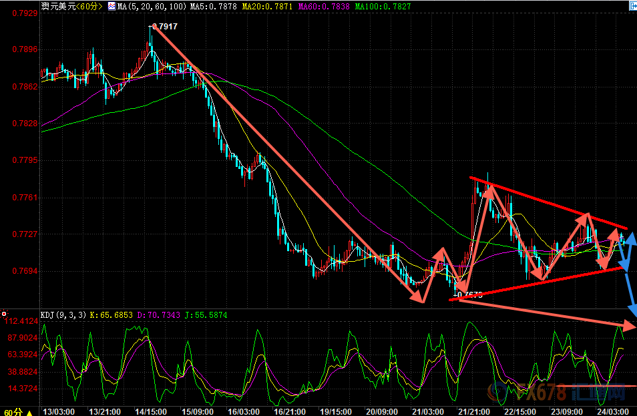
Task: Click the 19/15:00 time axis label
Action: click(336, 411)
